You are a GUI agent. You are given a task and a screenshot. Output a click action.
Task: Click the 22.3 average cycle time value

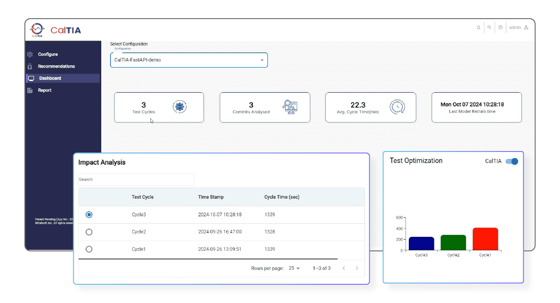click(x=358, y=105)
